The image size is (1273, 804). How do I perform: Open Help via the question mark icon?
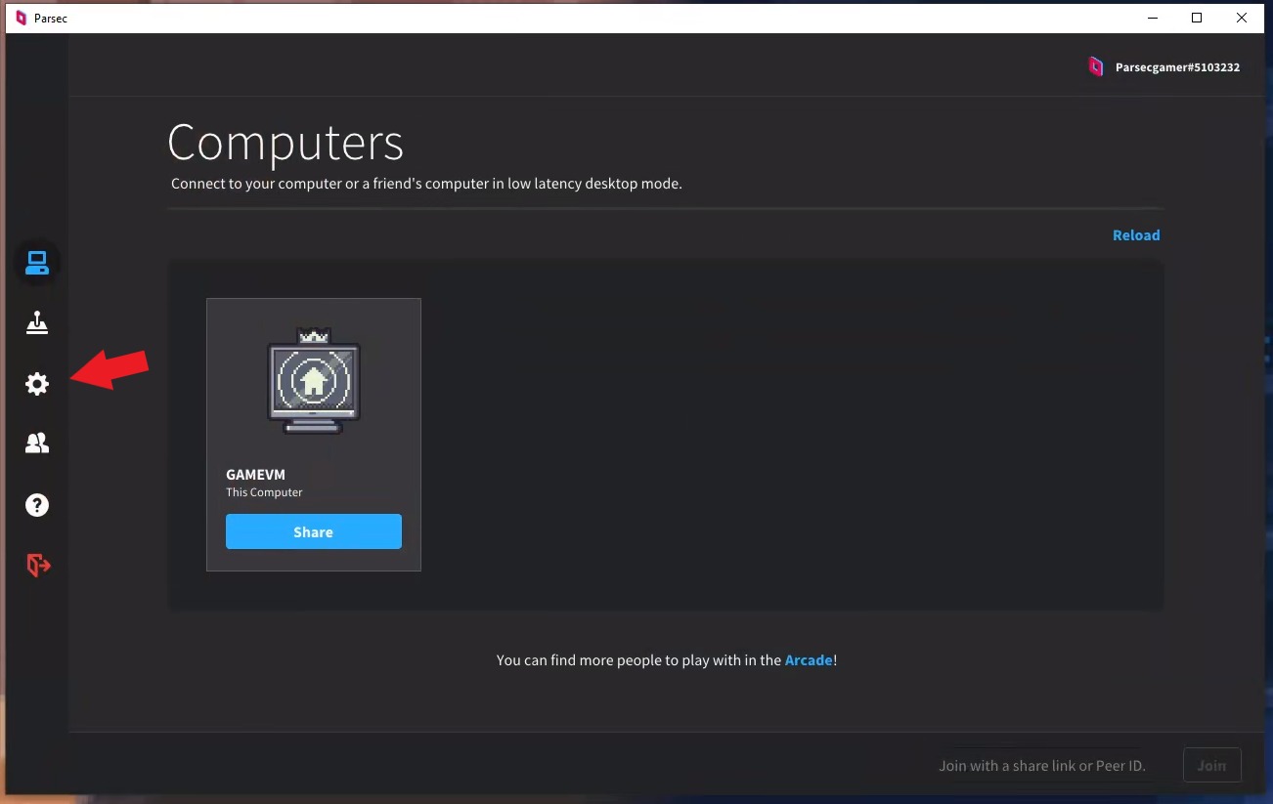(37, 505)
